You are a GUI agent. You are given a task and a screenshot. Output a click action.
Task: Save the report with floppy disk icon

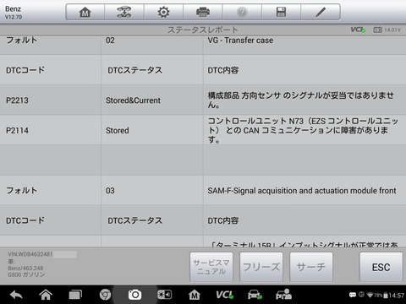point(281,12)
